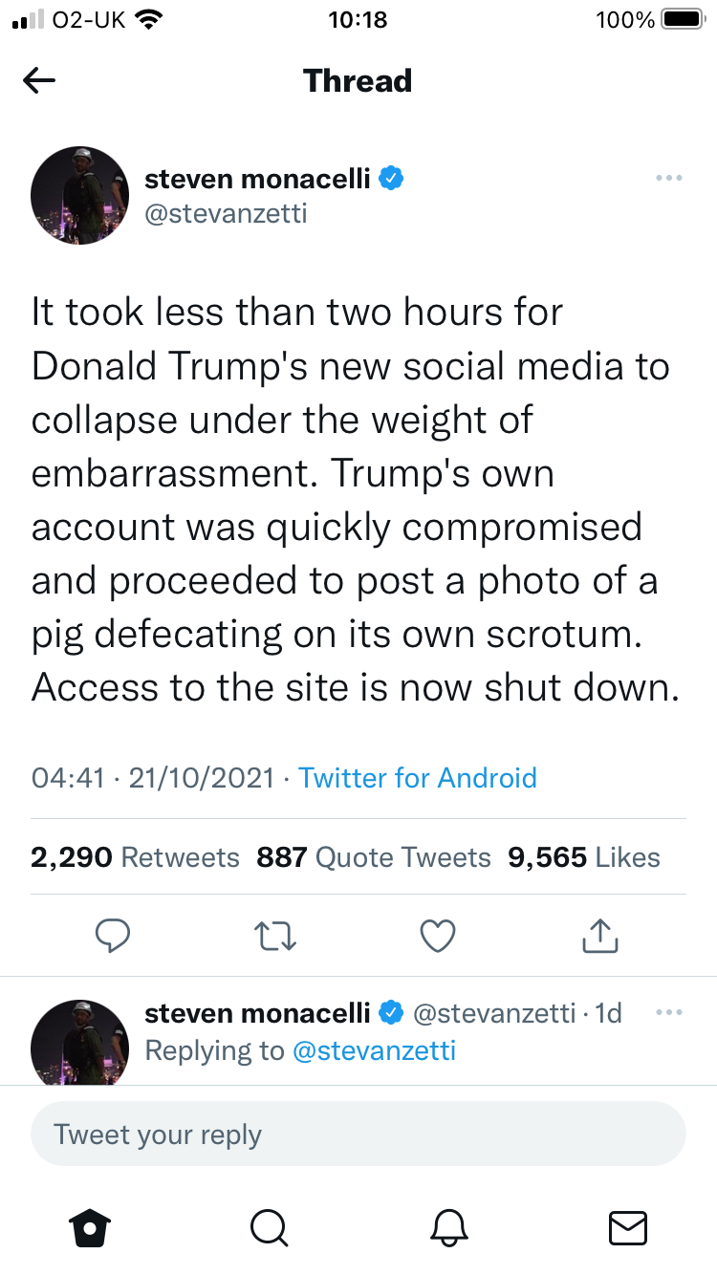View the 2,290 Retweets list
717x1275 pixels.
click(135, 857)
